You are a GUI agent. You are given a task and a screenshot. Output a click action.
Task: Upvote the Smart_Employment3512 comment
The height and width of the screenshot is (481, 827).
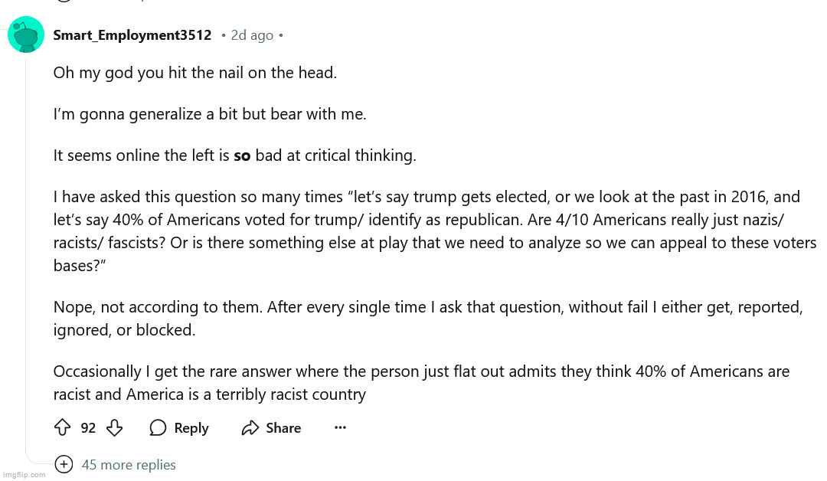pos(62,427)
